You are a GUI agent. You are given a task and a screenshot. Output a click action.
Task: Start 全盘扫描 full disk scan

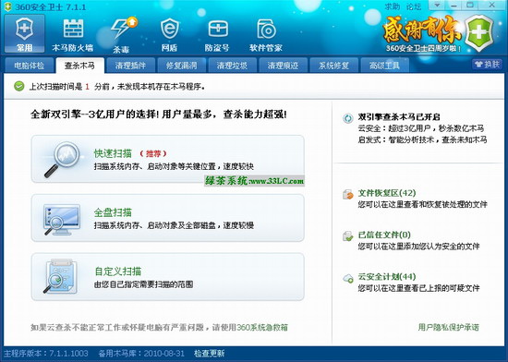(168, 218)
